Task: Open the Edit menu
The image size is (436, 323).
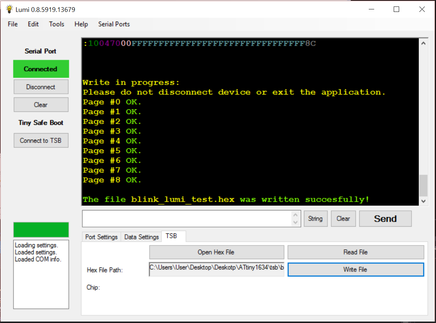Action: [x=33, y=24]
